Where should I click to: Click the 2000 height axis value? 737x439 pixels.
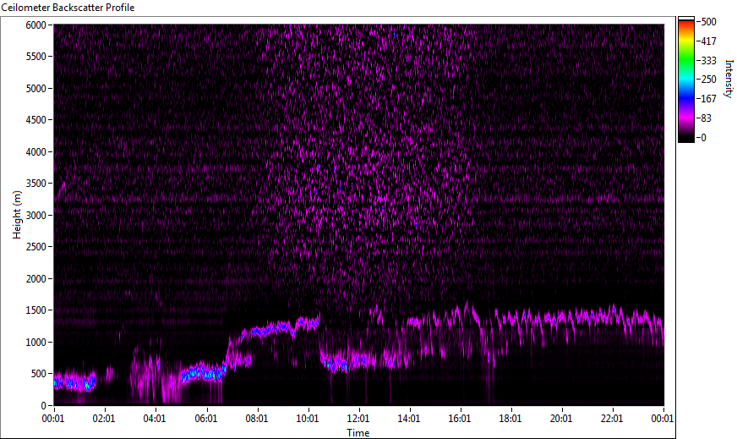point(35,279)
